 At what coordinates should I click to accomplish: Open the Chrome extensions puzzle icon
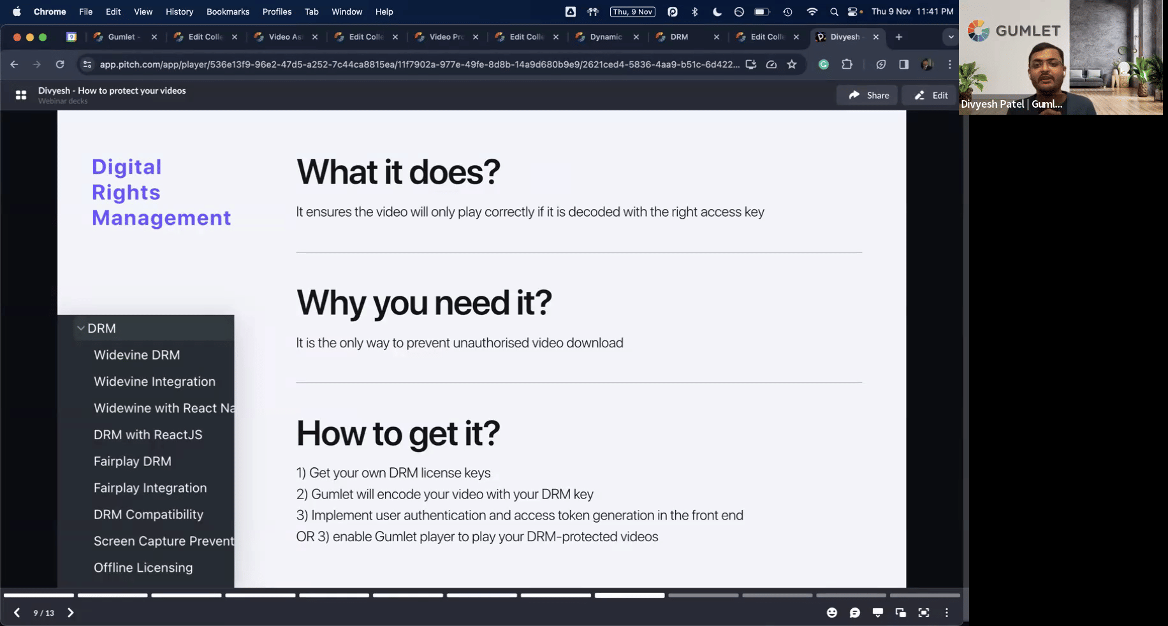click(x=847, y=64)
